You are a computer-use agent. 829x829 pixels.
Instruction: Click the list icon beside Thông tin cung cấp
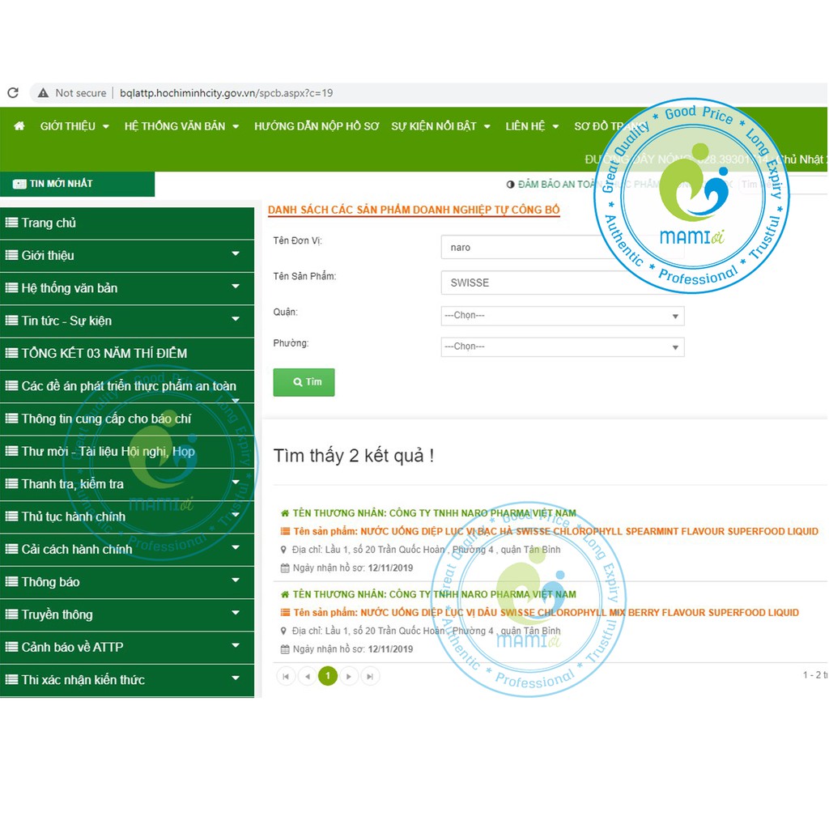[11, 419]
